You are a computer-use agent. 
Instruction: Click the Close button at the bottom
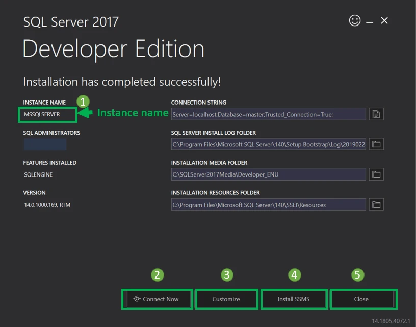361,299
